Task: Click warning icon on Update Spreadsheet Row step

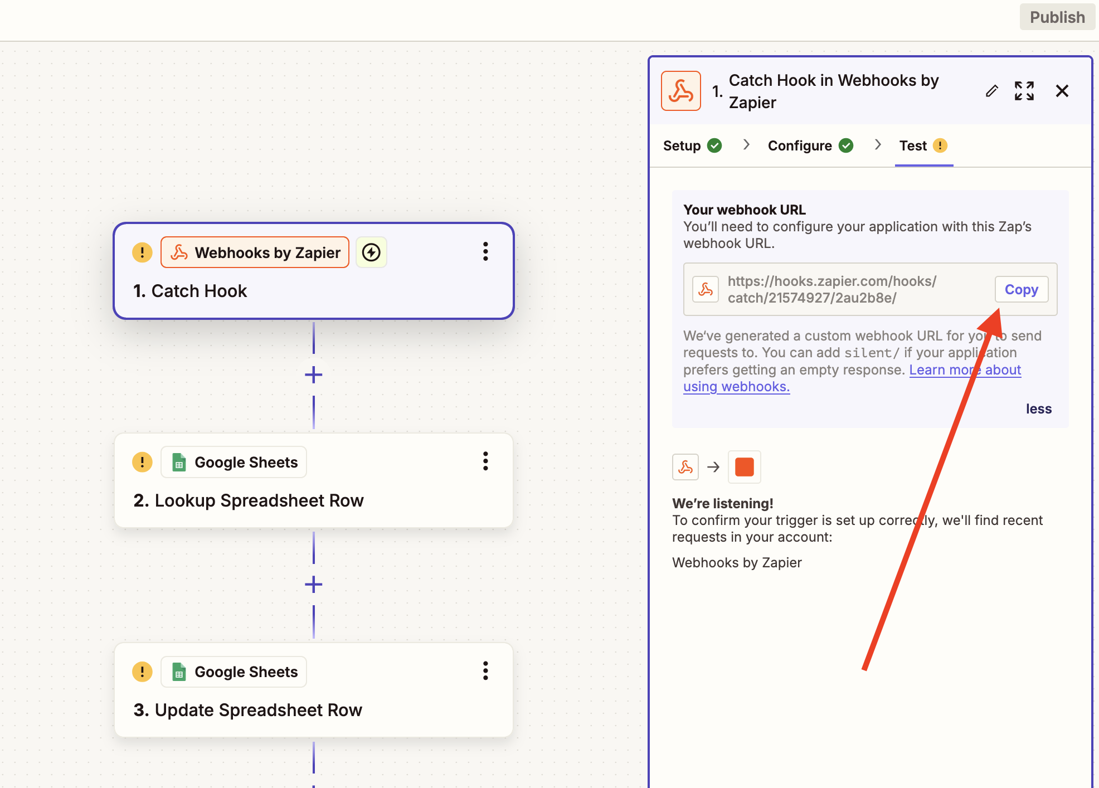Action: (x=142, y=672)
